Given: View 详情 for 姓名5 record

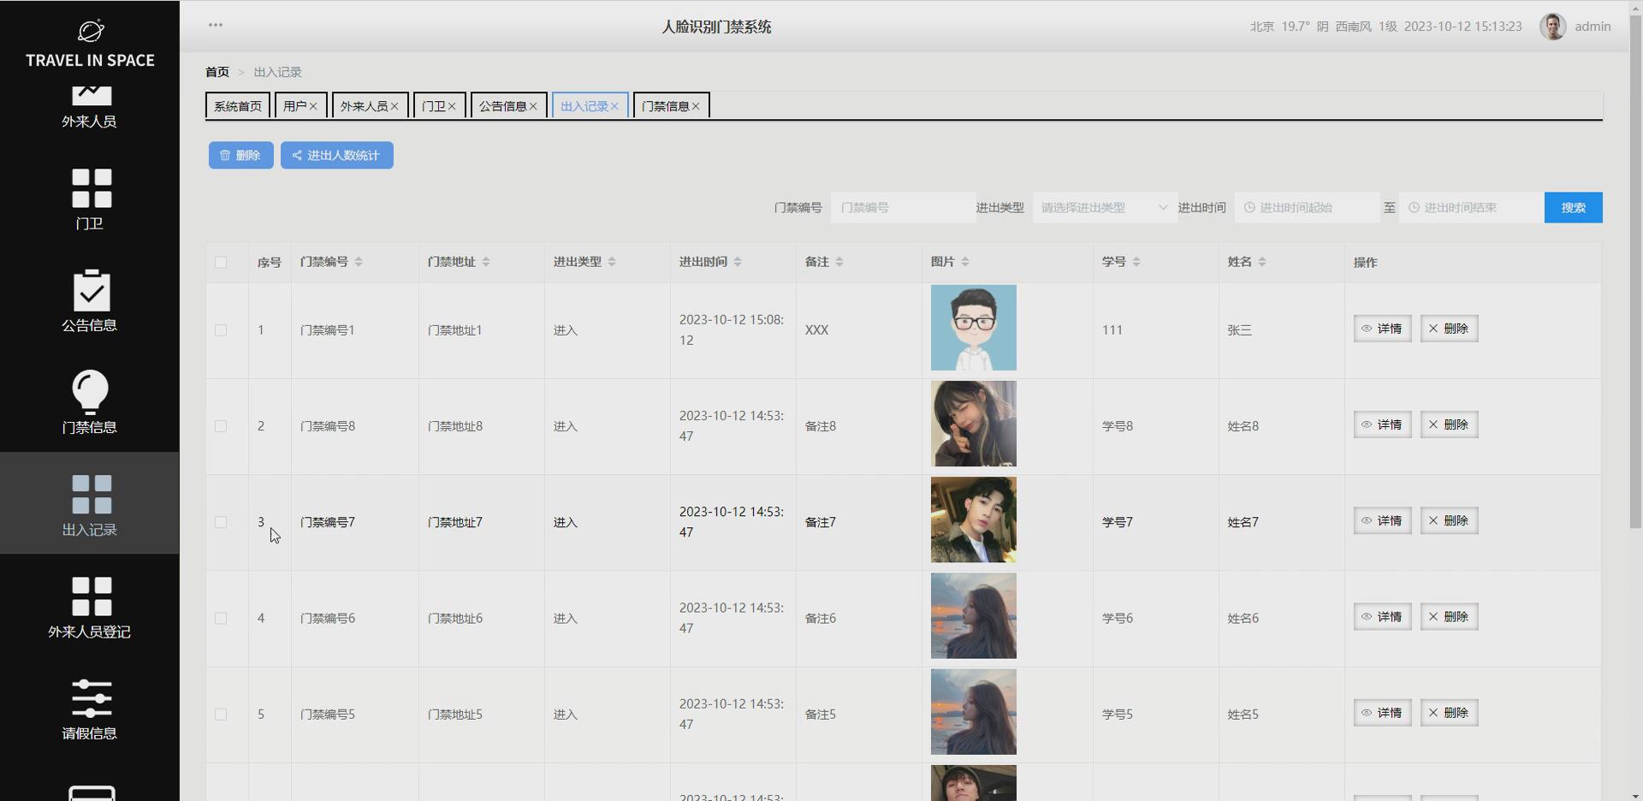Looking at the screenshot, I should click(x=1382, y=713).
